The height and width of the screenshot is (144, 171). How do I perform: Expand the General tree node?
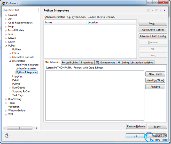pos(6,15)
